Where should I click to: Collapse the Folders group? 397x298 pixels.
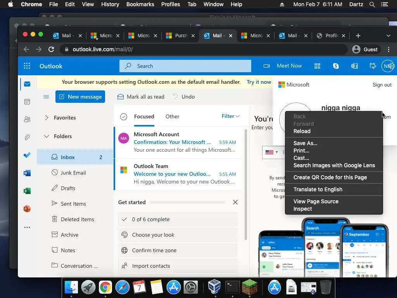[47, 136]
